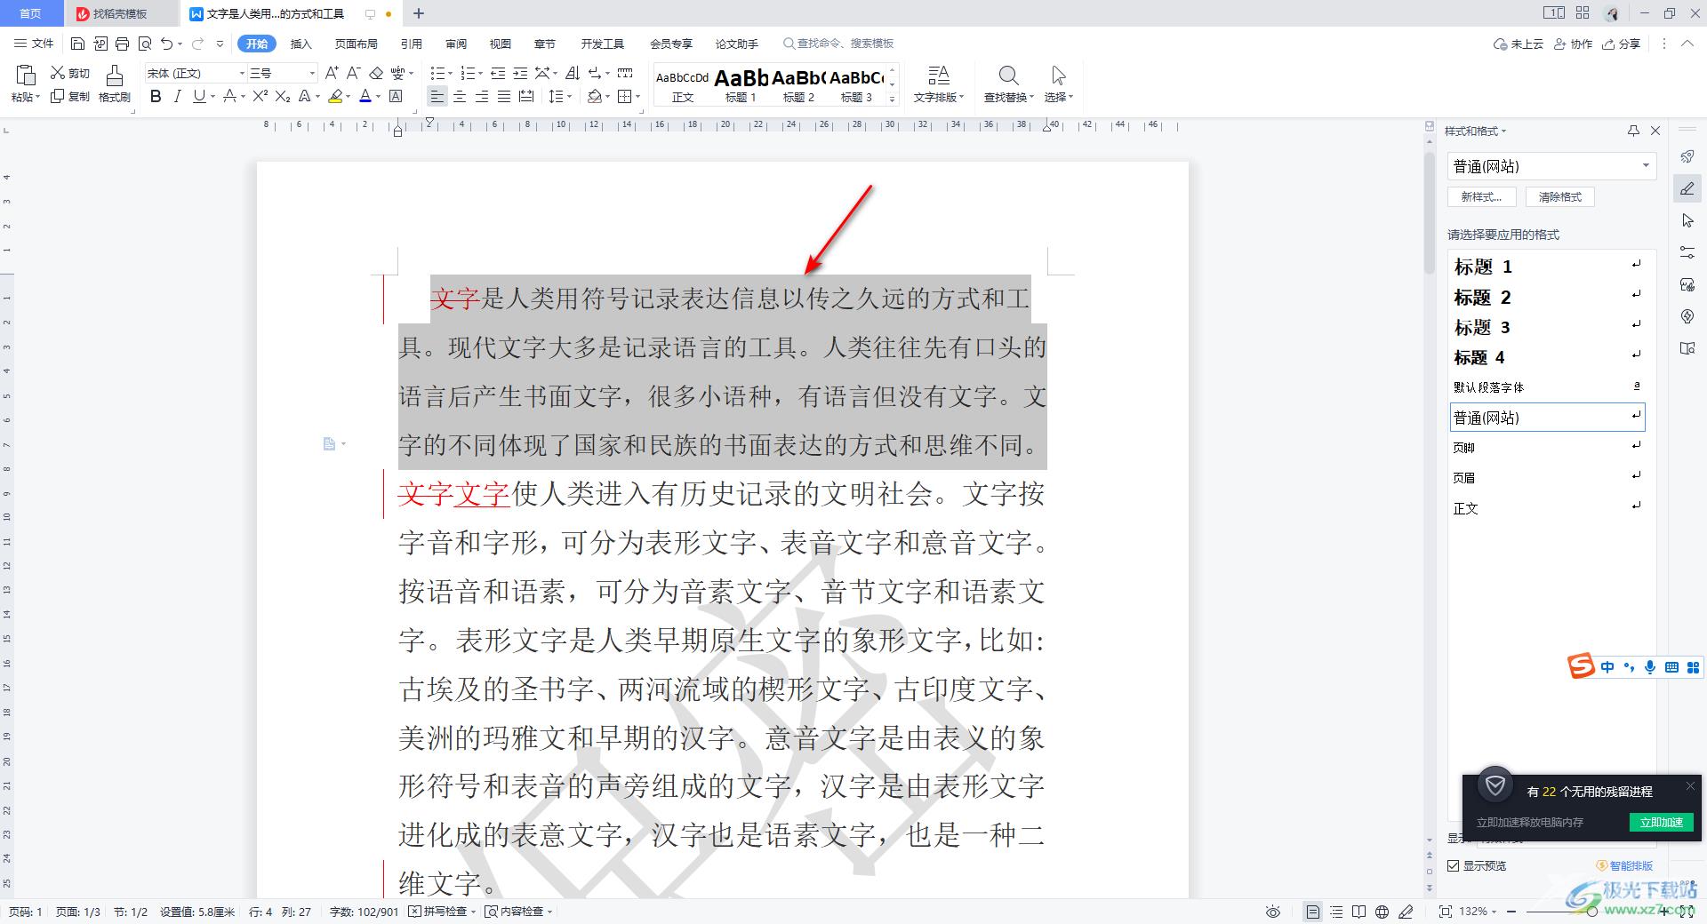Apply distributed alignment
Viewport: 1707px width, 924px height.
(526, 96)
